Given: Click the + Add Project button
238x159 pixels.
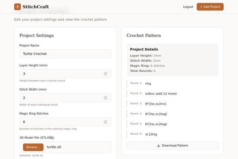Looking at the screenshot, I should [x=210, y=7].
